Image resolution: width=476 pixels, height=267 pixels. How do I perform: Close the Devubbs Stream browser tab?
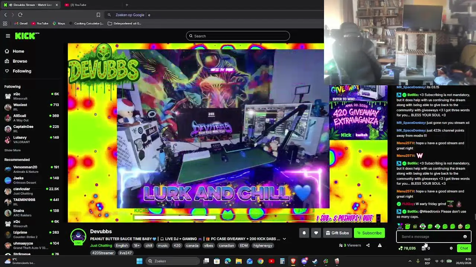[57, 5]
